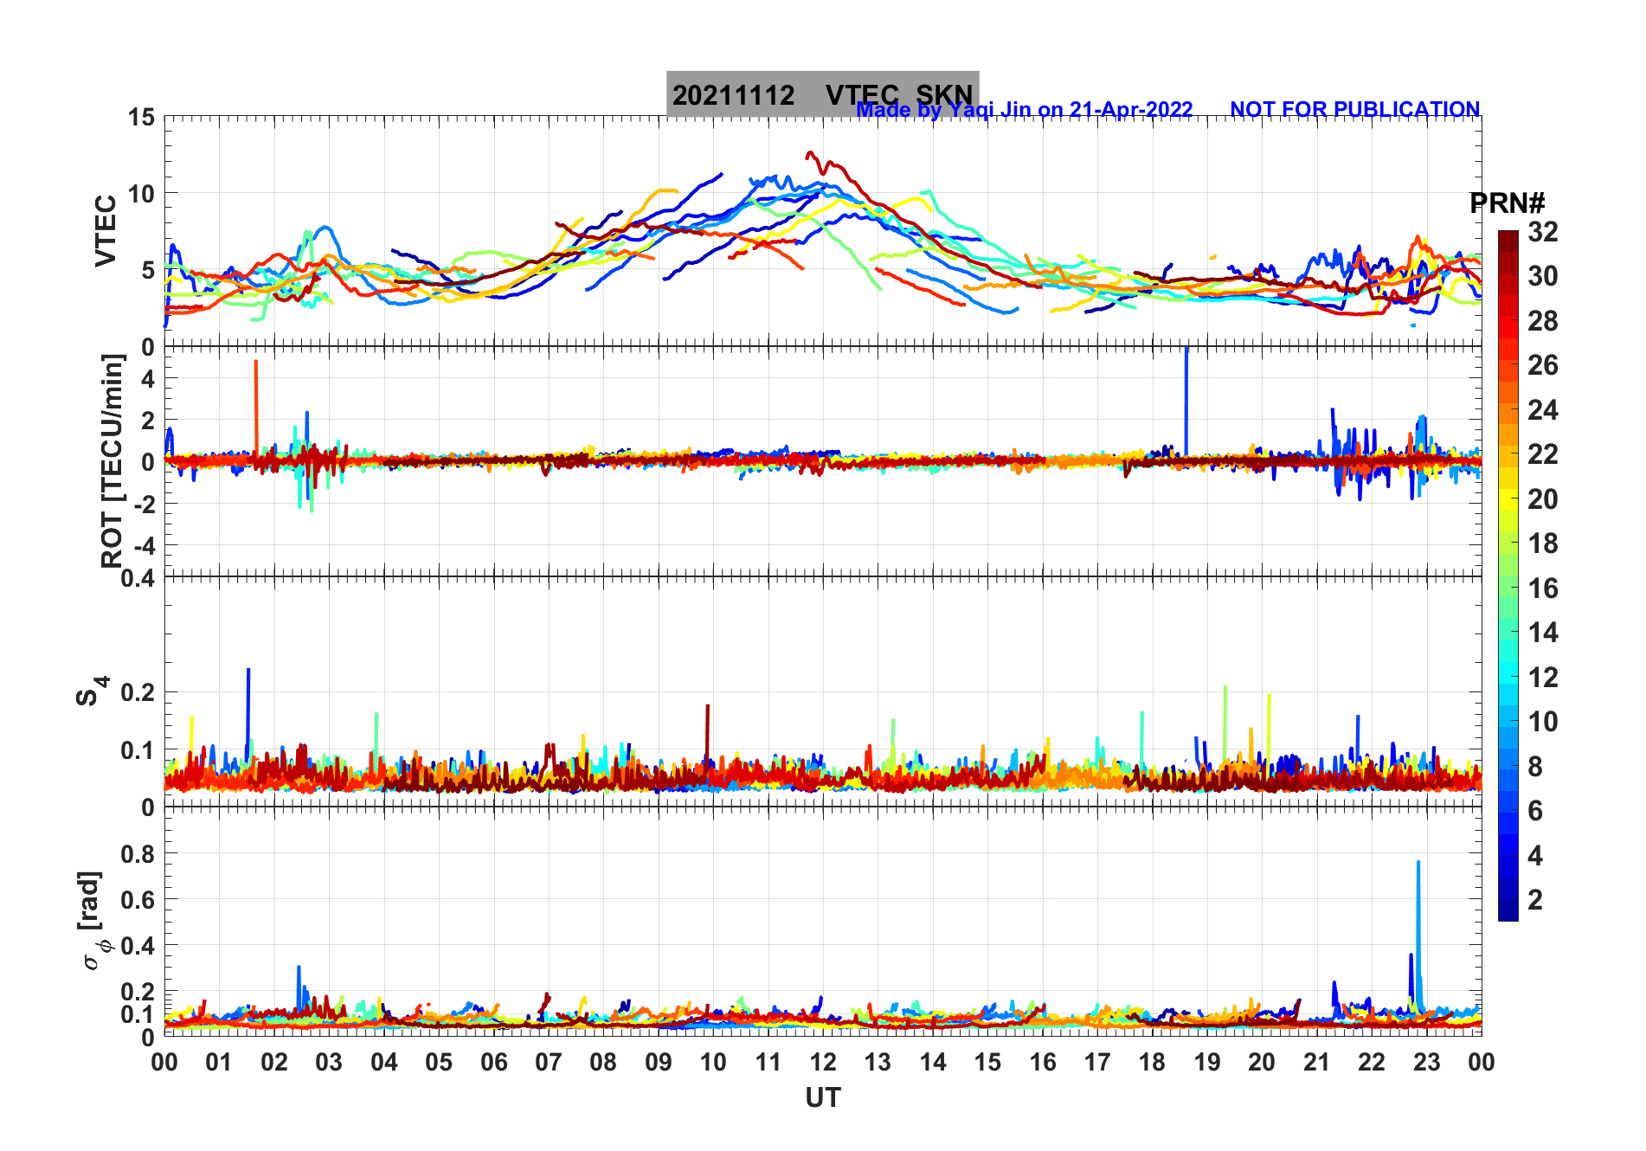This screenshot has width=1646, height=1151.
Task: Click the orange ROT spike near 01:40 UT
Action: pyautogui.click(x=256, y=407)
